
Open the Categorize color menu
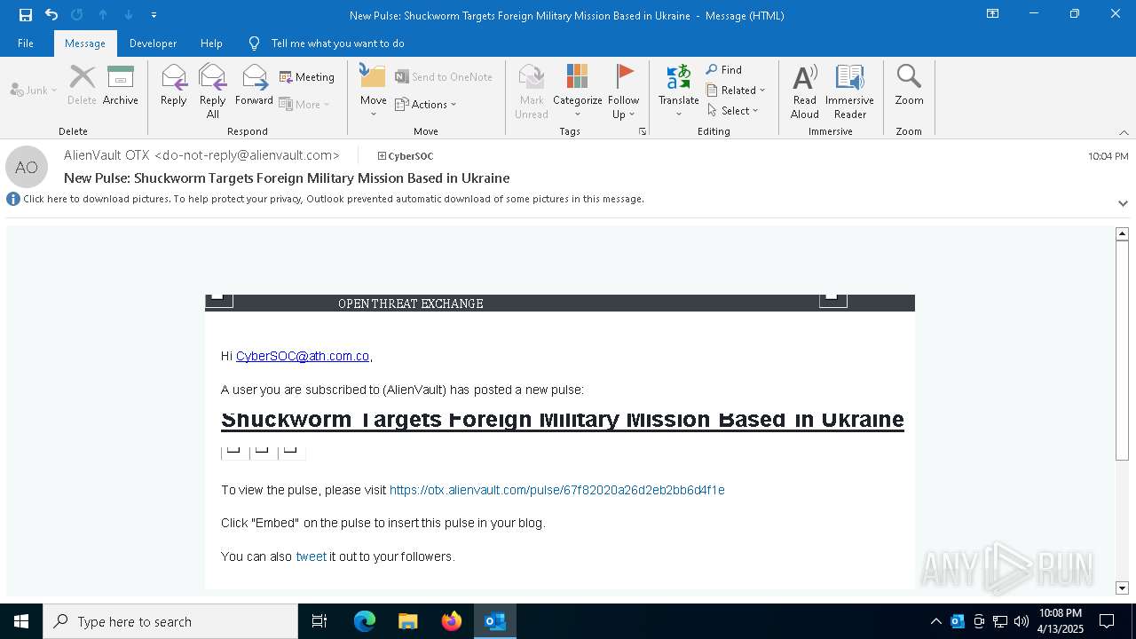click(578, 91)
